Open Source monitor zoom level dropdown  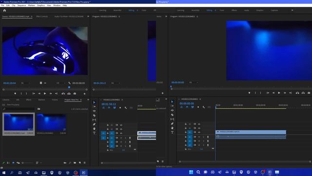pos(25,83)
